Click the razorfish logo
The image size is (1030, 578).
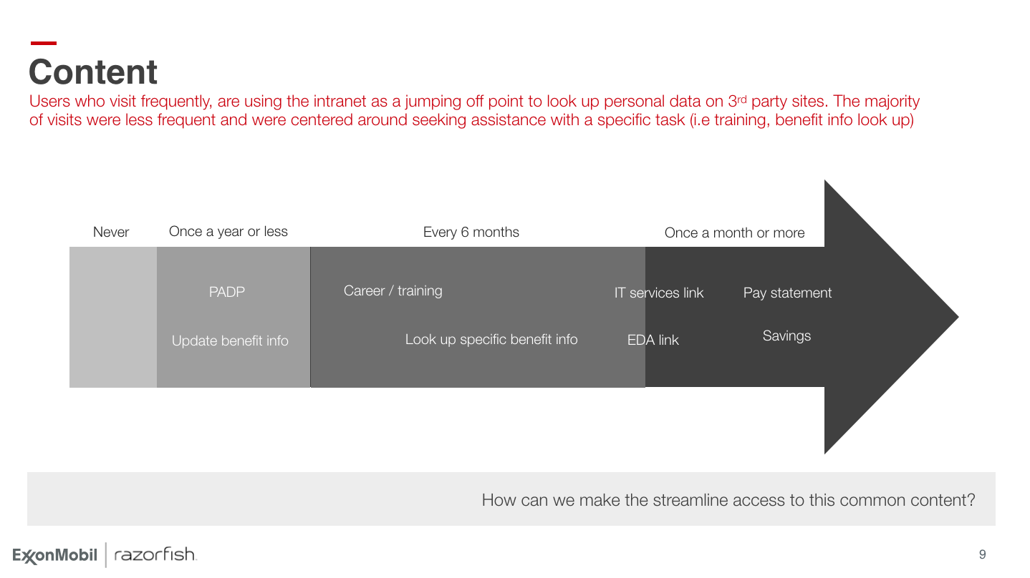coord(155,554)
